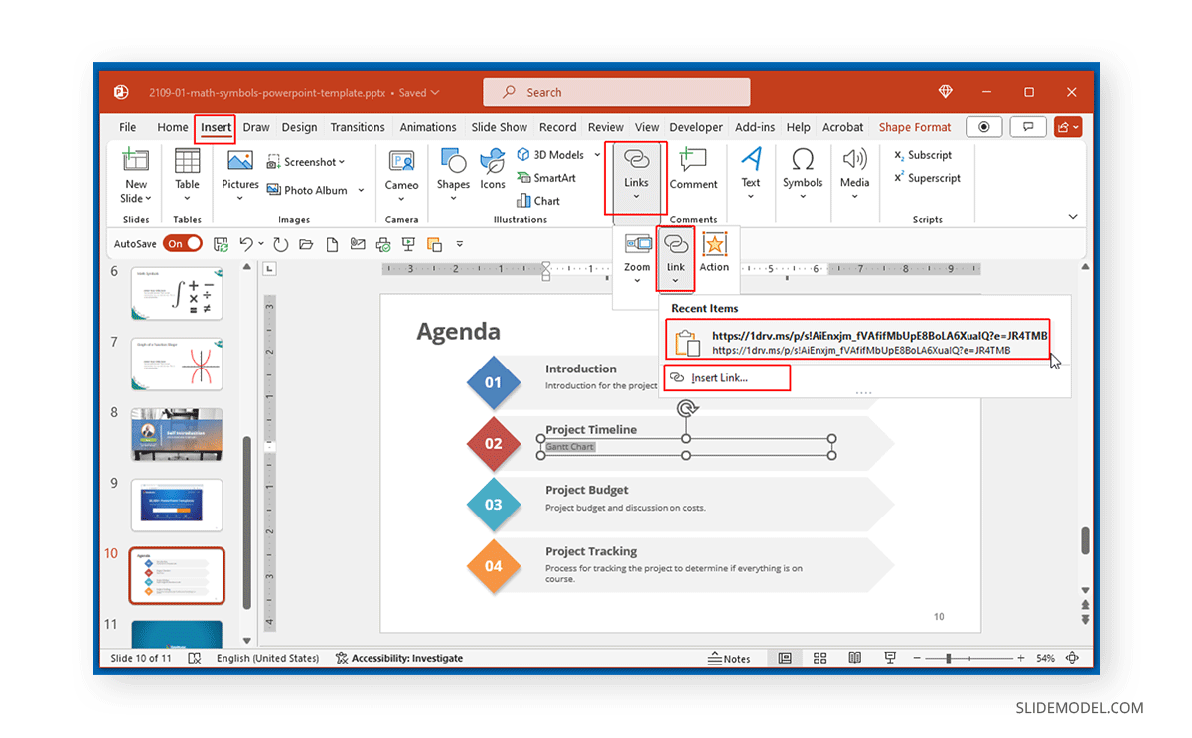Click zoom out minus button
Screen dimensions: 1192x738
[x=917, y=658]
